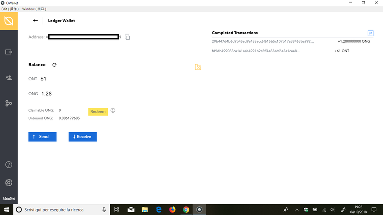Open the battery icon in the tray

pyautogui.click(x=315, y=210)
